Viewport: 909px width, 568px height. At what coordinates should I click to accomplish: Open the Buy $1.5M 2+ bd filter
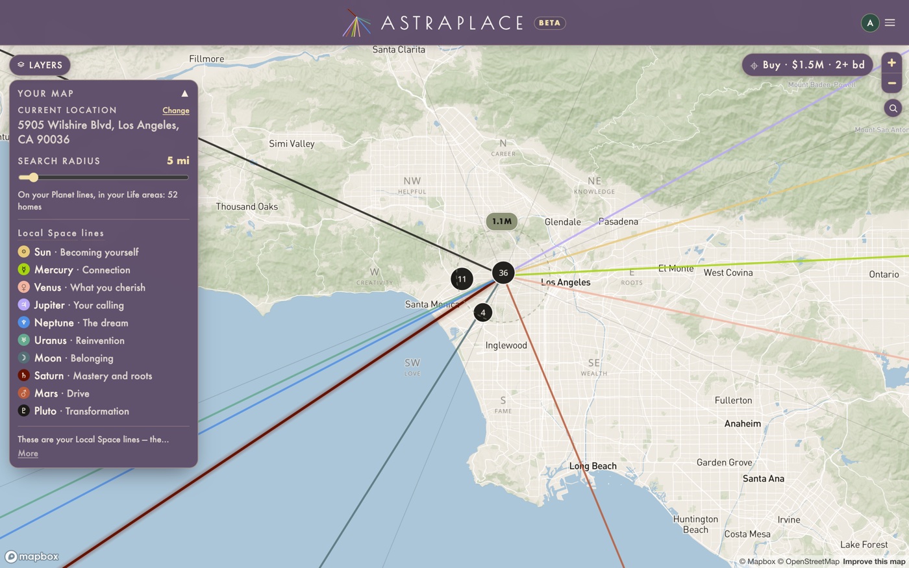[807, 65]
